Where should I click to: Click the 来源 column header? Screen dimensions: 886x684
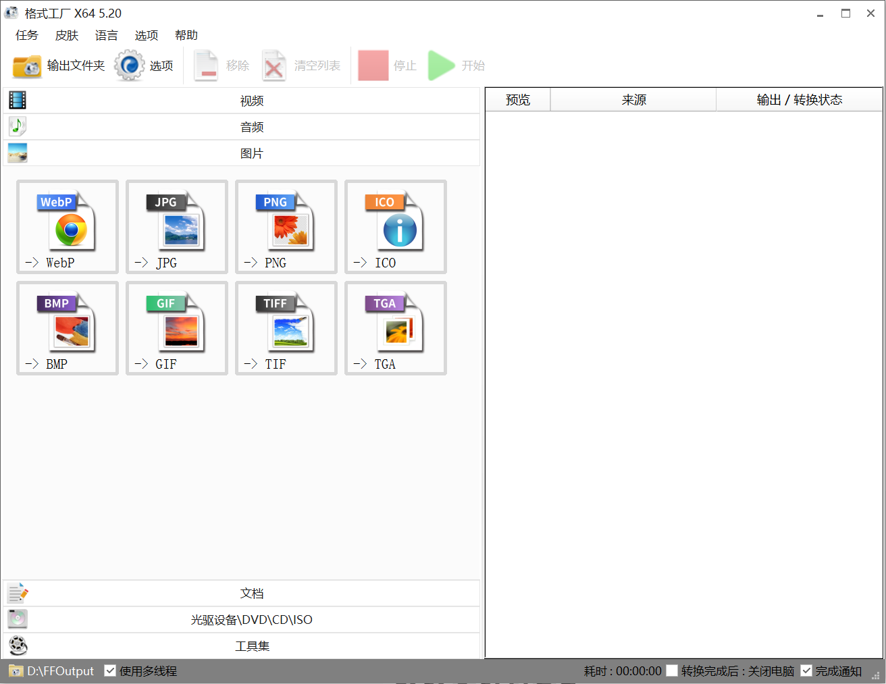[x=634, y=100]
